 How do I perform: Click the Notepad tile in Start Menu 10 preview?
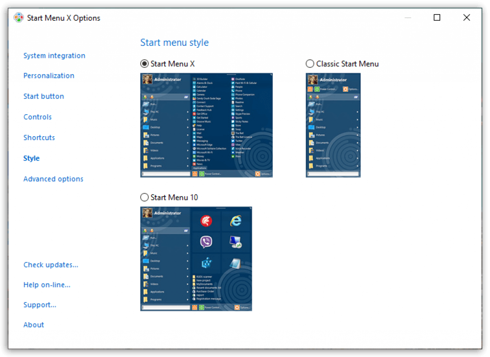[x=235, y=263]
